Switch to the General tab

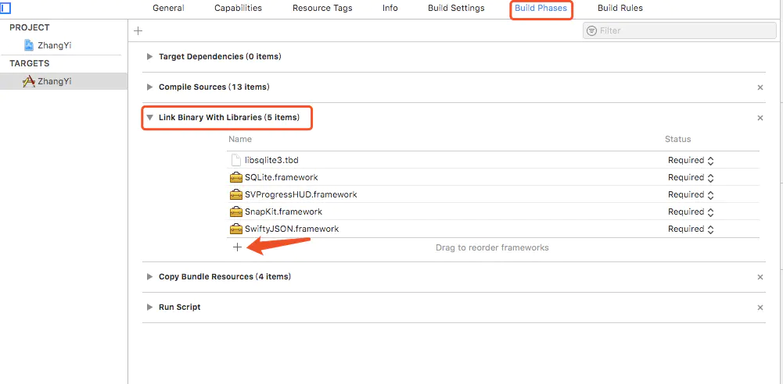(168, 8)
